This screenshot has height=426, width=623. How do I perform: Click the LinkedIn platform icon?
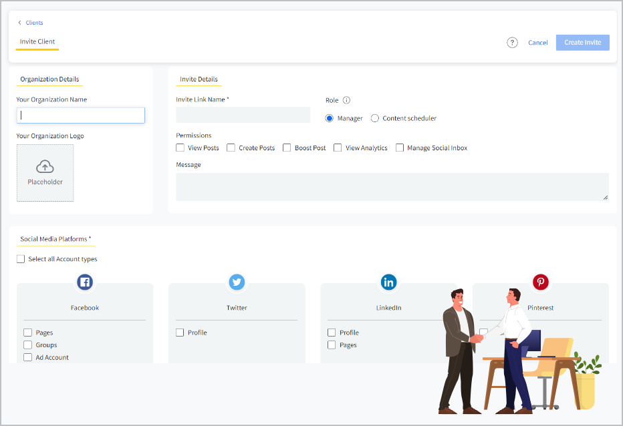point(388,282)
